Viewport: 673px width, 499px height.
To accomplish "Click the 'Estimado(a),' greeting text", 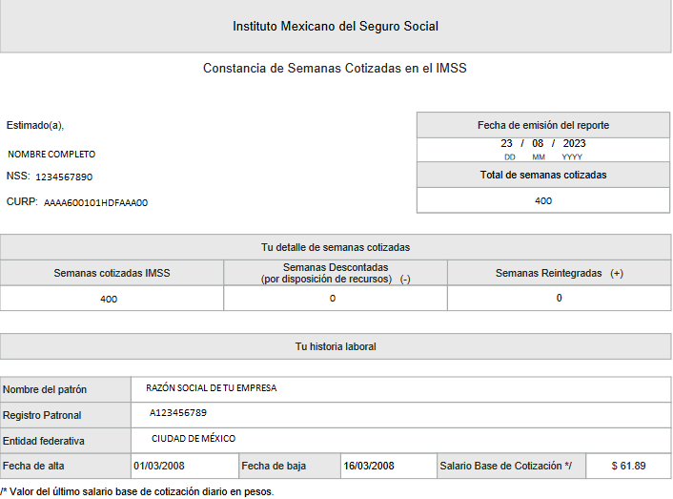I will 35,125.
